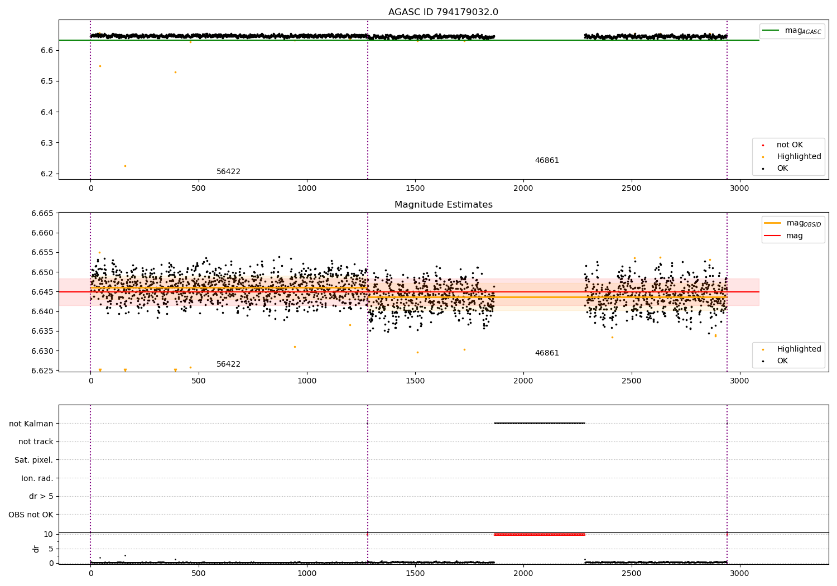The image size is (837, 586).
Task: Click the 6.640 y-axis tick in middle plot
Action: click(42, 312)
